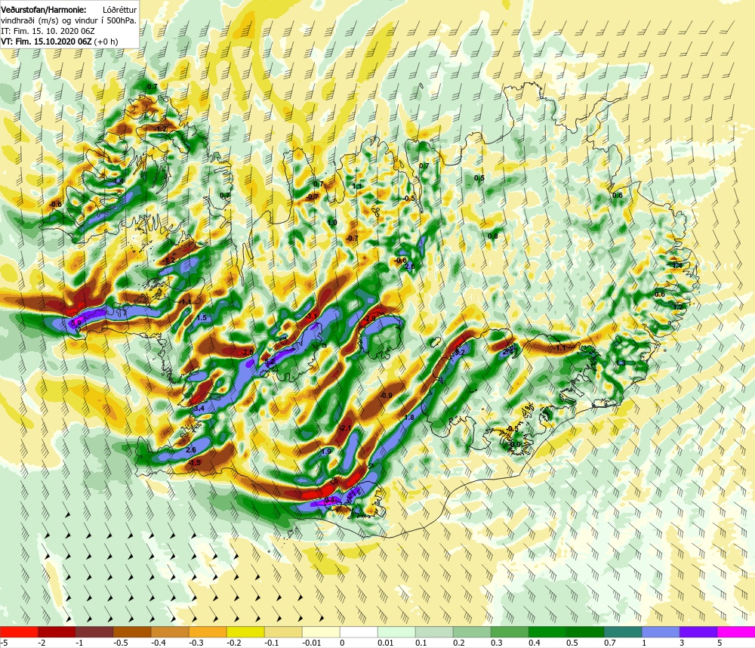Click the map value label "1.5"
Screen dimensions: 755x648
(202, 317)
